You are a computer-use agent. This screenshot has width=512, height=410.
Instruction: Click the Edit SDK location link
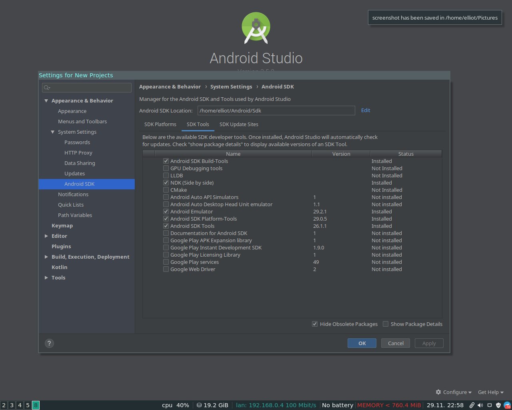pos(366,110)
